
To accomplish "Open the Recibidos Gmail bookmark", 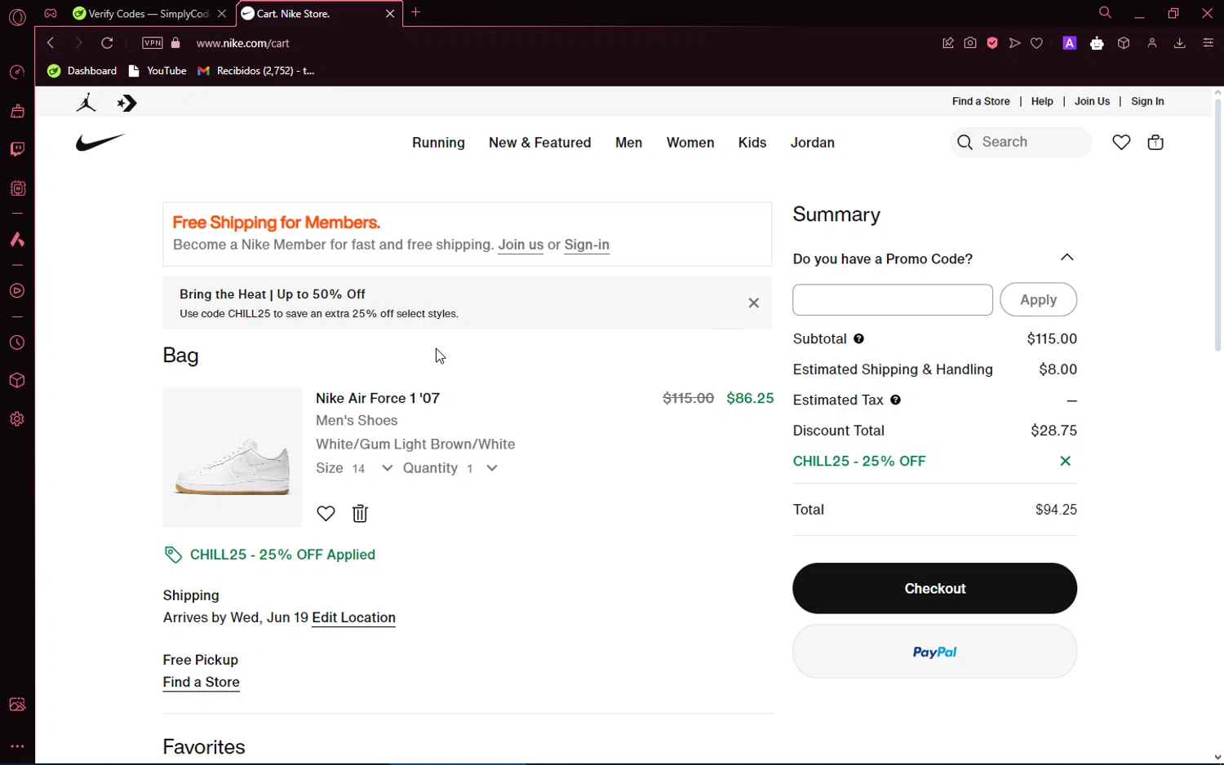I will pos(256,71).
